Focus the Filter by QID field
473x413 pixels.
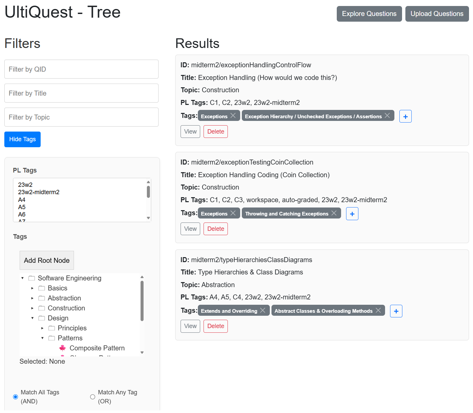pyautogui.click(x=81, y=69)
